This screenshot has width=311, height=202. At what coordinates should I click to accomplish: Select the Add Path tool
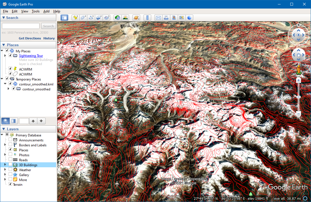tap(91, 18)
